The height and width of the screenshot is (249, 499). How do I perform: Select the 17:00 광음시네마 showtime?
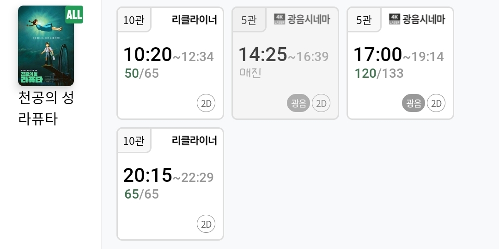[400, 63]
